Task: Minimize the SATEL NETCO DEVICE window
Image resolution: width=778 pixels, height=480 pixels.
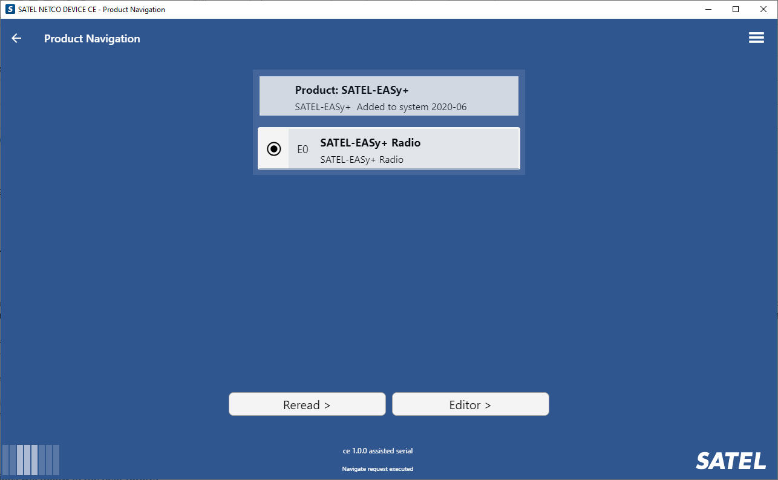Action: pyautogui.click(x=708, y=9)
